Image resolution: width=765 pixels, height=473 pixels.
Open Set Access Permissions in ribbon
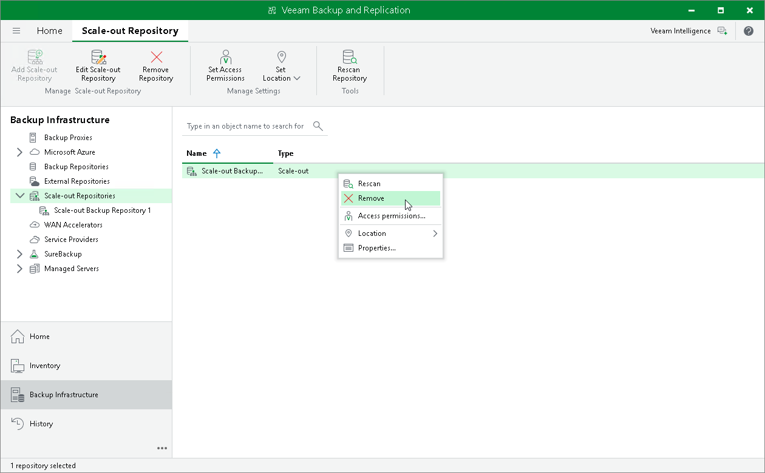pos(225,65)
